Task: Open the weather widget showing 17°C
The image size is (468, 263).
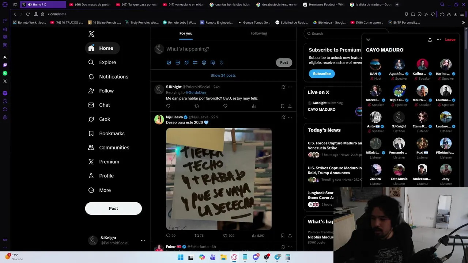Action: (x=15, y=257)
